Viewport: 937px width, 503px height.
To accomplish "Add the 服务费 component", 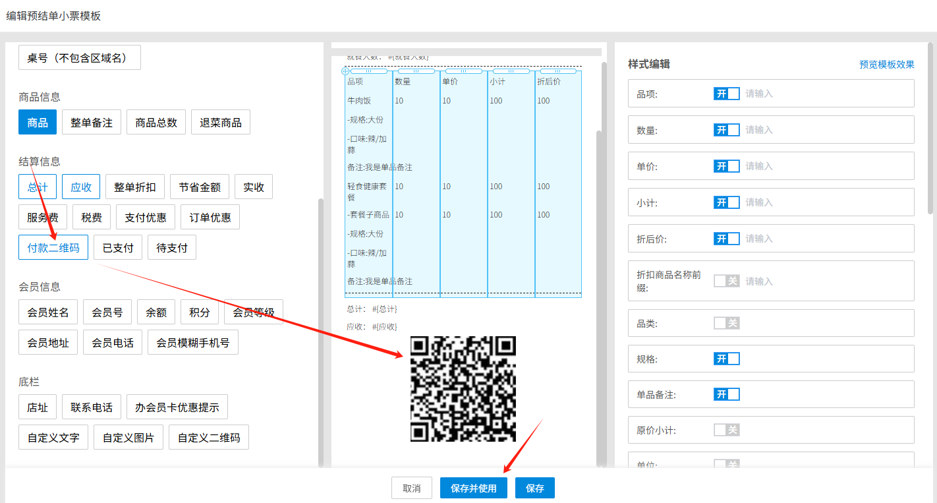I will point(43,218).
